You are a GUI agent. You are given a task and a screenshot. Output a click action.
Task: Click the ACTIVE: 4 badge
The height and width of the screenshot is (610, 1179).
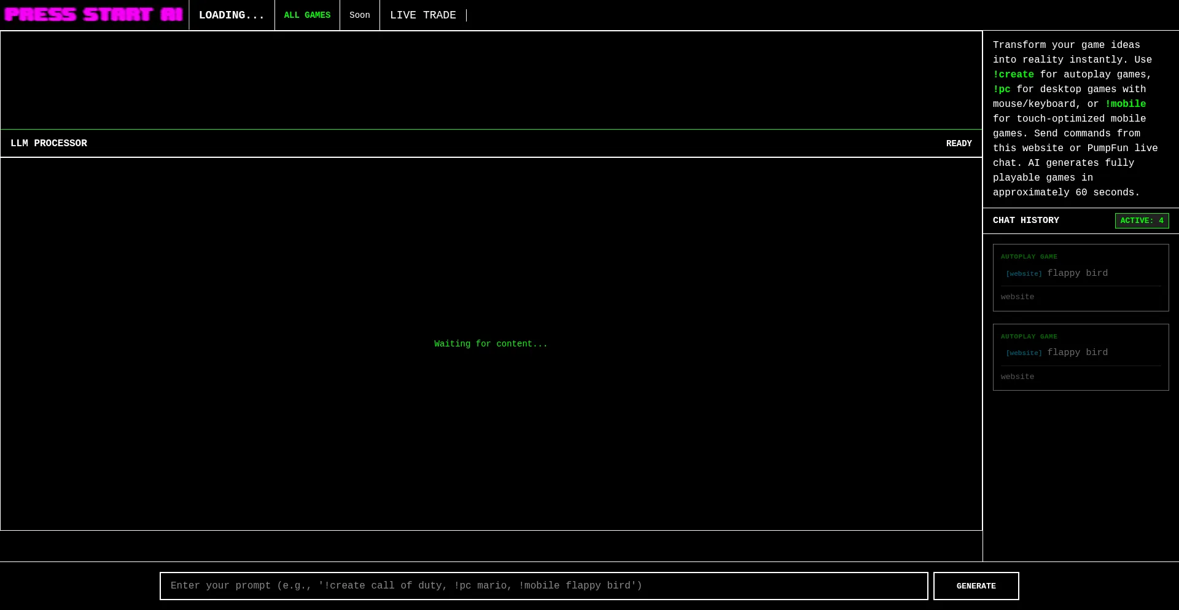pyautogui.click(x=1142, y=221)
